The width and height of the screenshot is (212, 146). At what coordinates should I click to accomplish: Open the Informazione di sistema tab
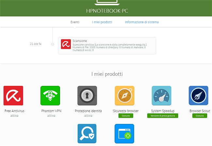142,22
